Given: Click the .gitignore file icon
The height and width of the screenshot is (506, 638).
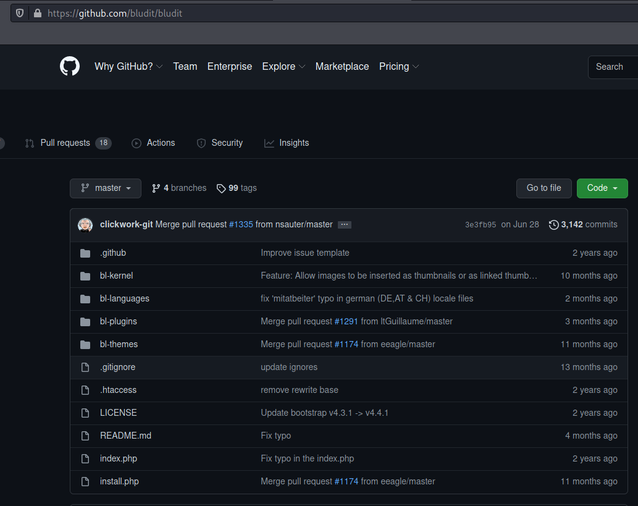Looking at the screenshot, I should [85, 367].
